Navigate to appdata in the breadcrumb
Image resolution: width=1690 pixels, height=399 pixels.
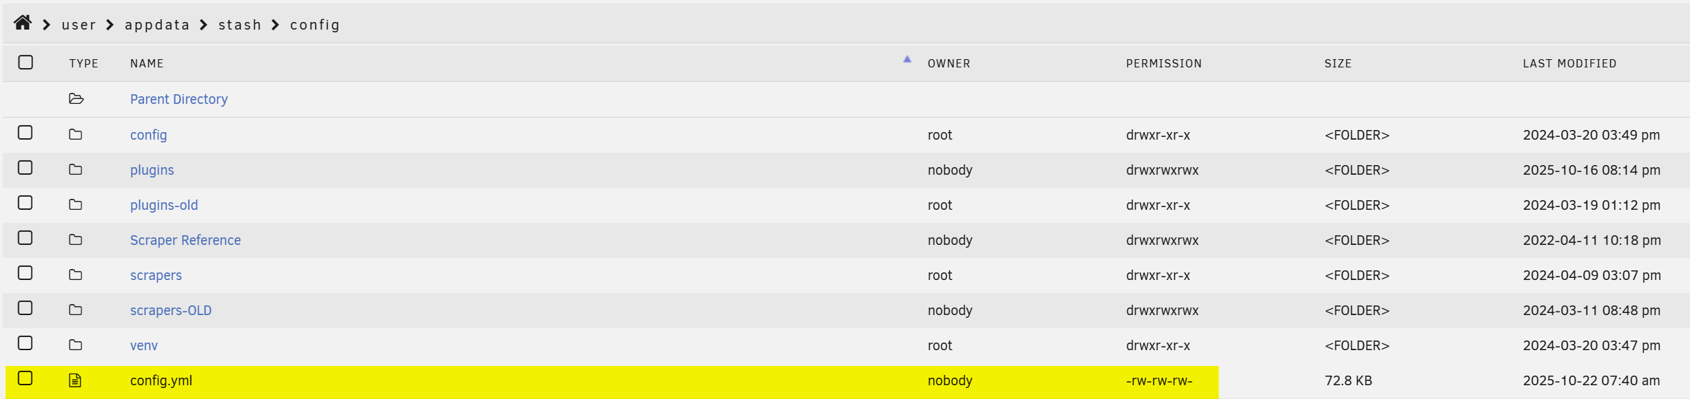157,25
